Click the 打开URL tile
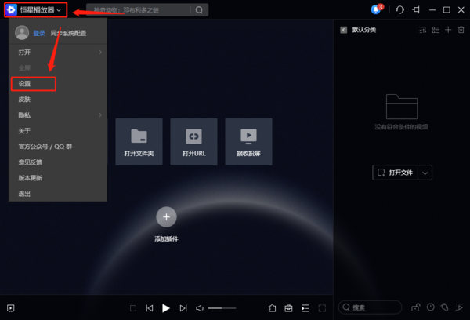Viewport: 470px width, 320px height. tap(193, 142)
